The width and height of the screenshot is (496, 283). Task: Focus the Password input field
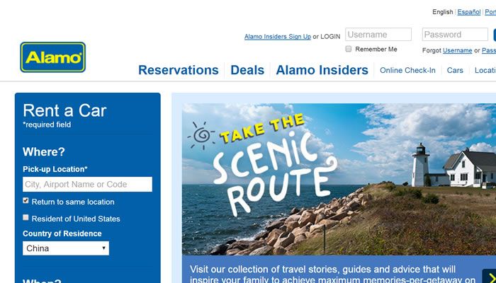[x=455, y=35]
